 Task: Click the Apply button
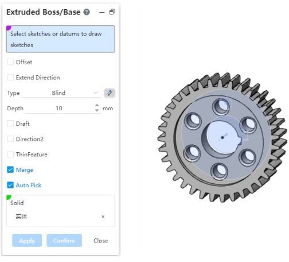pyautogui.click(x=27, y=241)
